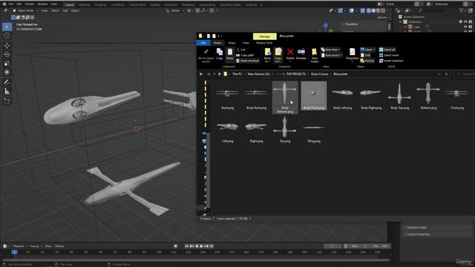The image size is (475, 267).
Task: Open Blender's Render menu
Action: click(x=30, y=4)
